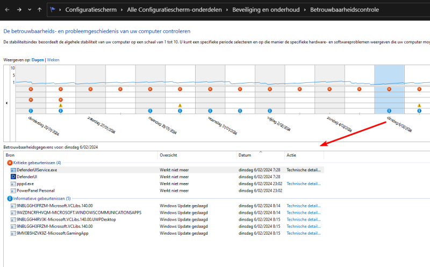Sort list by Datum column header

tap(245, 155)
